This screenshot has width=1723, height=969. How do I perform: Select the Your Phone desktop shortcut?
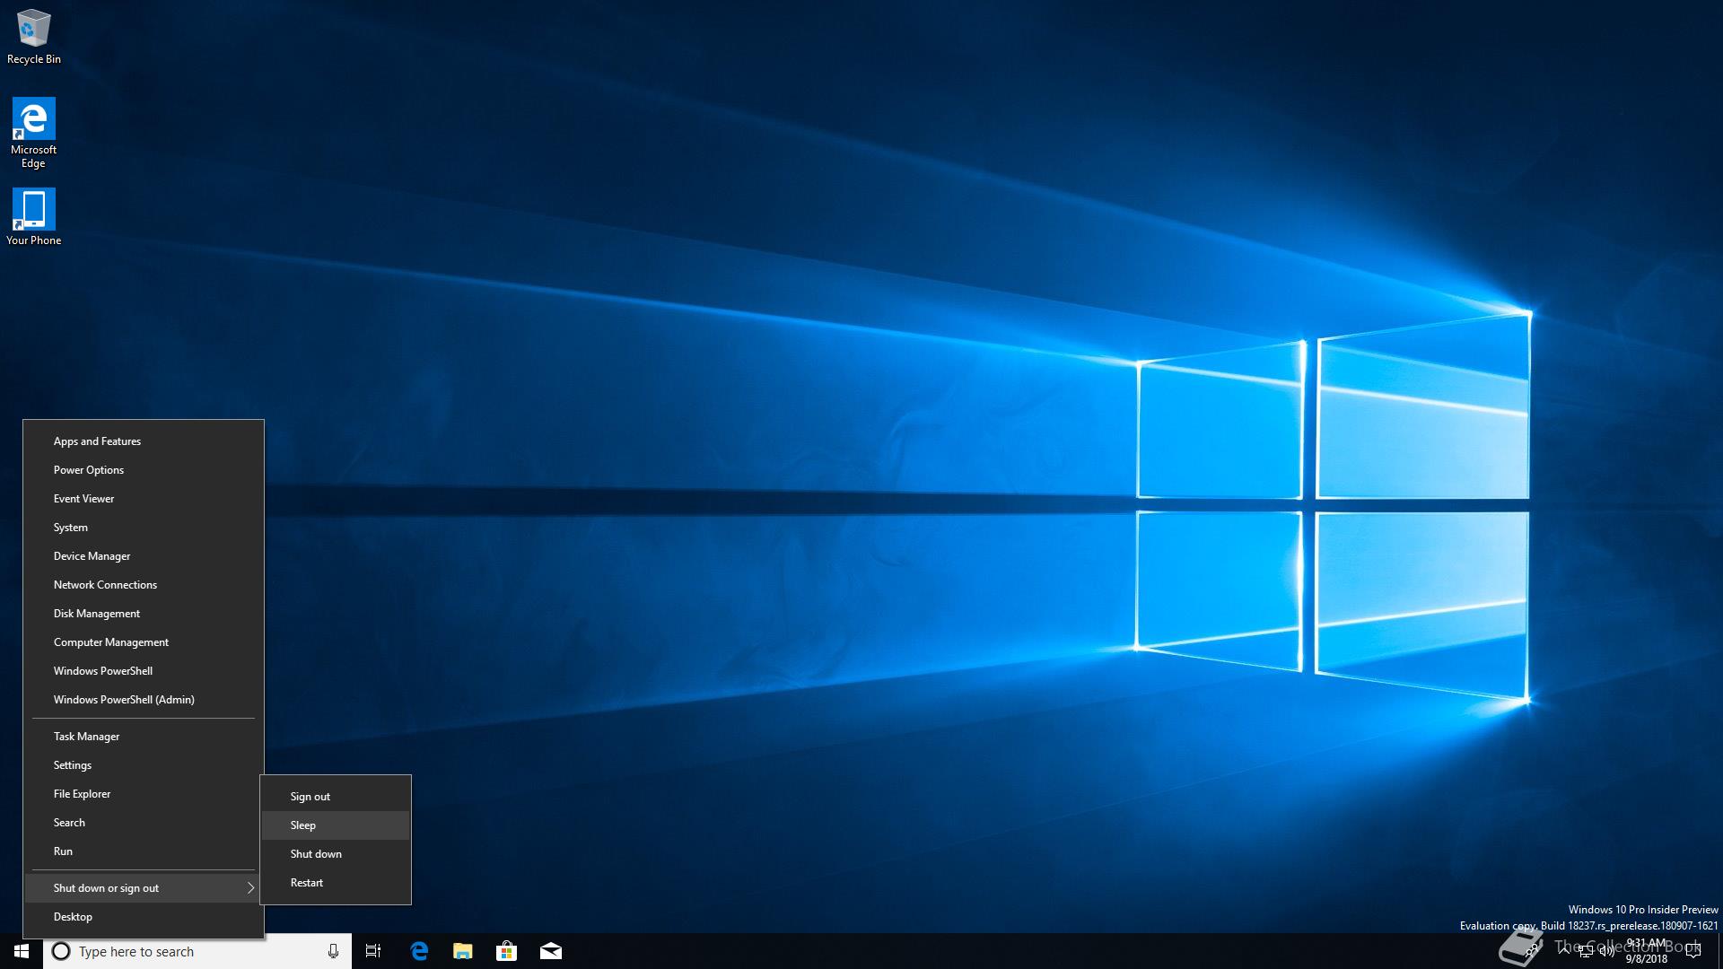tap(33, 216)
